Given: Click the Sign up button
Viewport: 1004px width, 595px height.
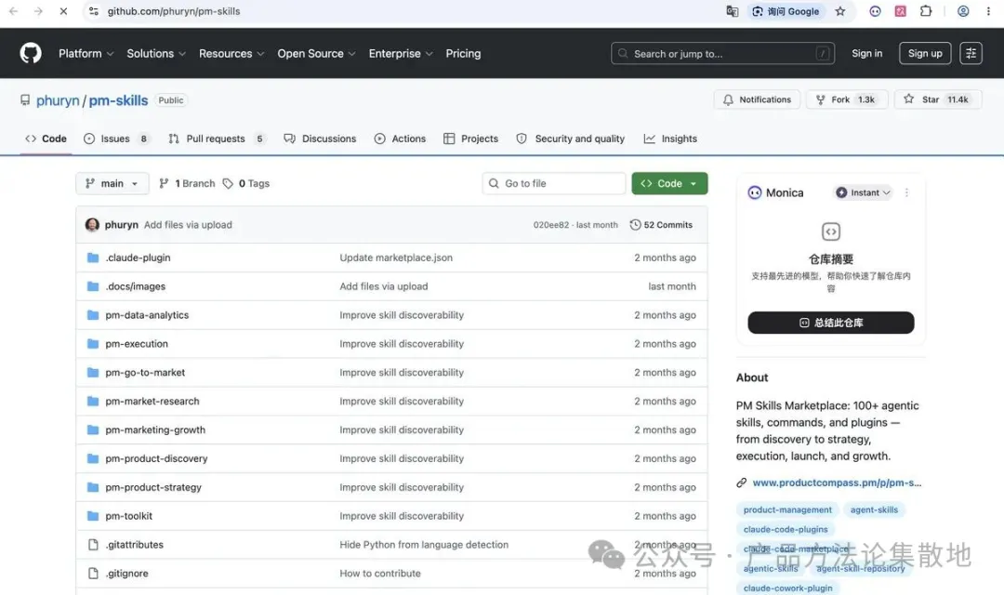Looking at the screenshot, I should (x=925, y=53).
